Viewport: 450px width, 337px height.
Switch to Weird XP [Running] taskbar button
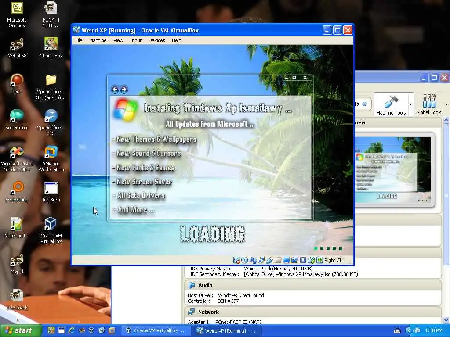click(227, 330)
